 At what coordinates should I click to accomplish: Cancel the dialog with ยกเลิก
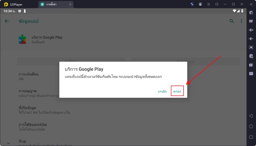pos(162,92)
